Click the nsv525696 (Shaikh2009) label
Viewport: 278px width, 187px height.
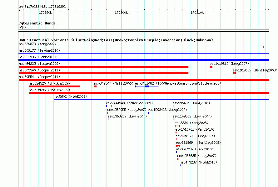(49, 90)
